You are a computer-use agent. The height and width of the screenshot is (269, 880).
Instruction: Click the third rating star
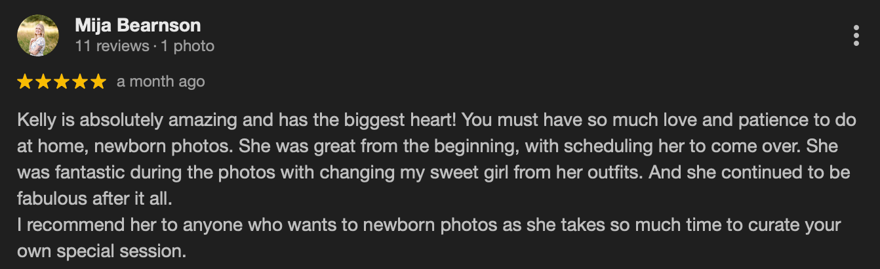click(x=62, y=82)
